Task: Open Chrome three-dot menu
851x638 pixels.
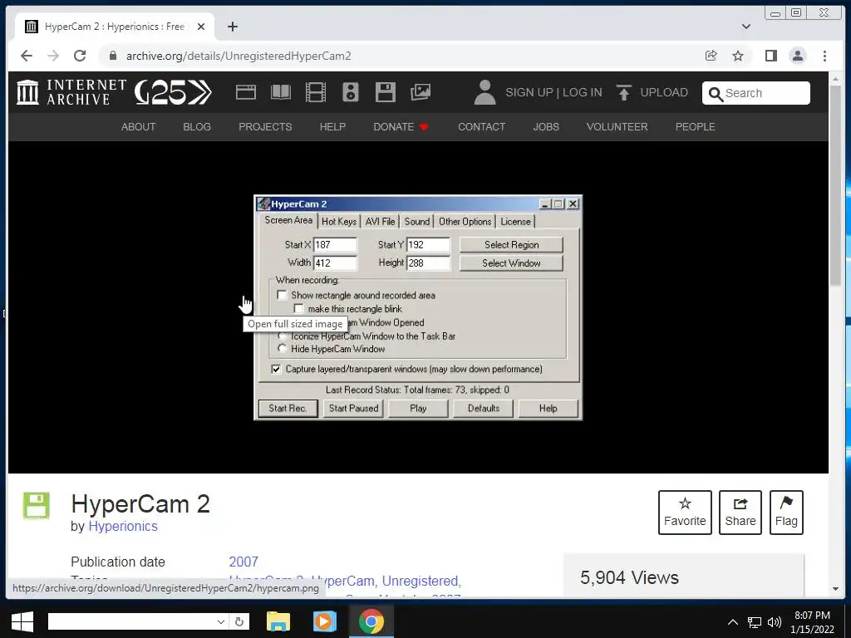Action: coord(824,56)
